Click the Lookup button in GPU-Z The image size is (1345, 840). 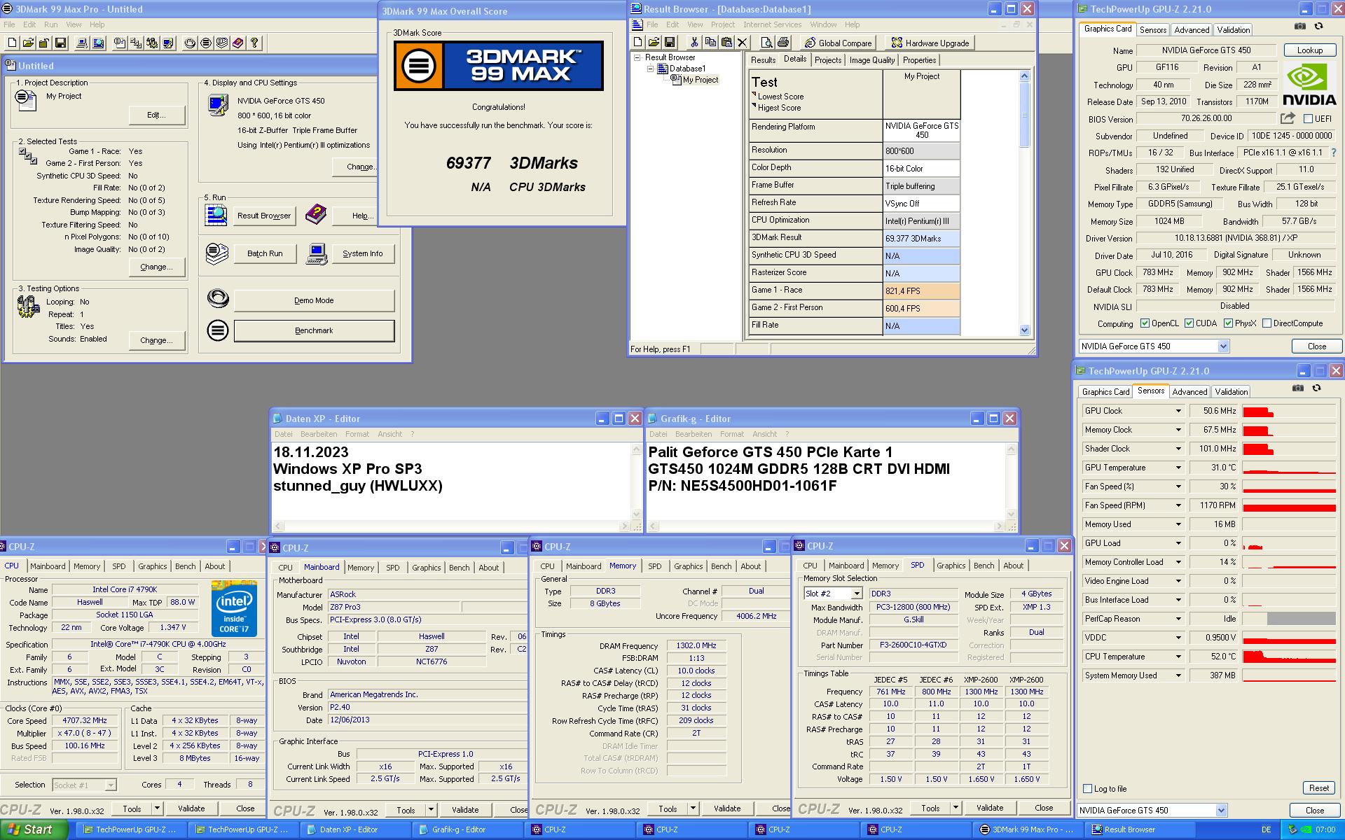1309,50
